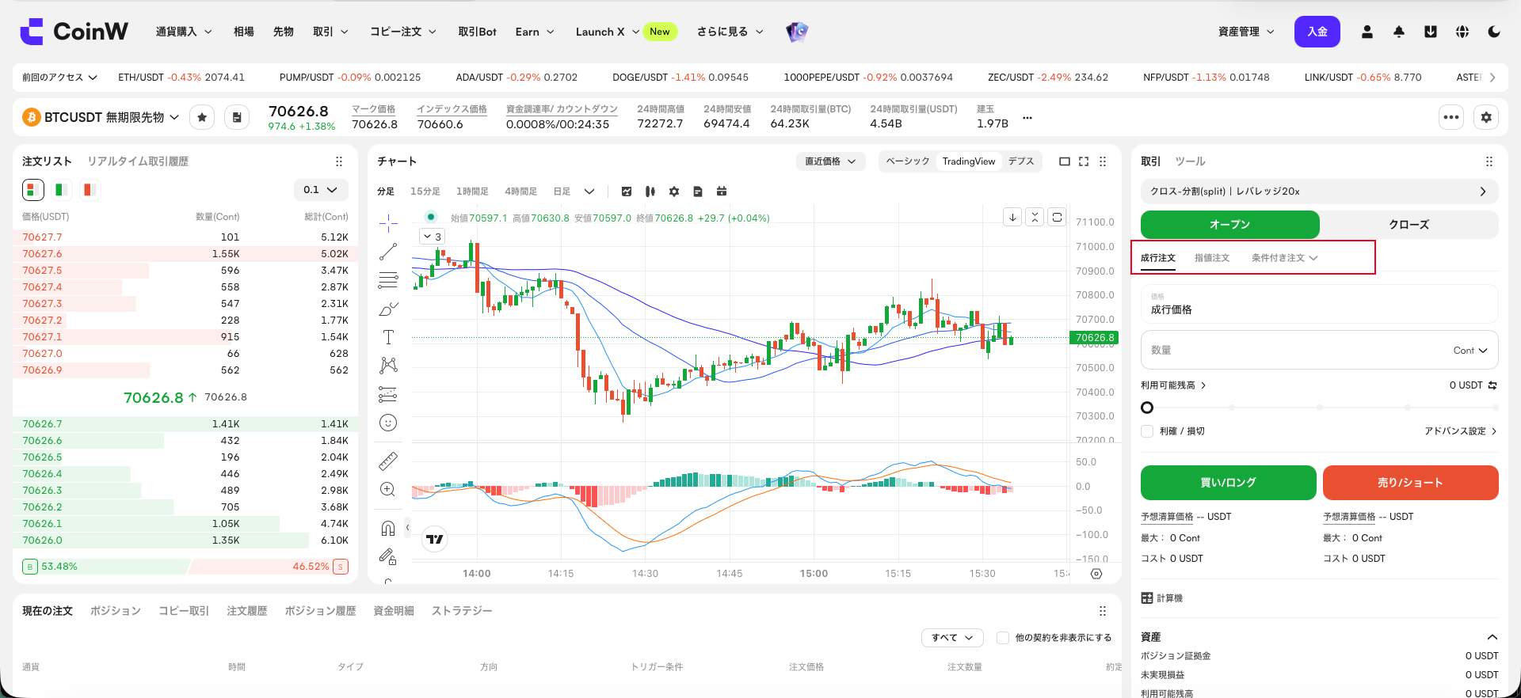
Task: Select the ruler measure tool
Action: [388, 461]
